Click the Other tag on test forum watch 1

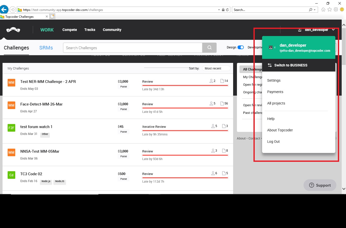[45, 134]
